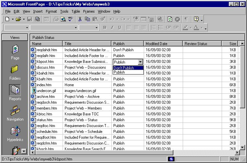Viewport: 247px width, 163px height.
Task: Switch to Page view in Views bar
Action: tap(15, 52)
